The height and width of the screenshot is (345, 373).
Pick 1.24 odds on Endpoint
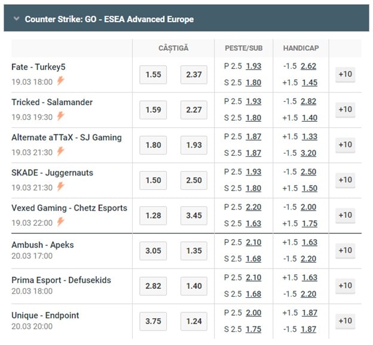coord(194,321)
